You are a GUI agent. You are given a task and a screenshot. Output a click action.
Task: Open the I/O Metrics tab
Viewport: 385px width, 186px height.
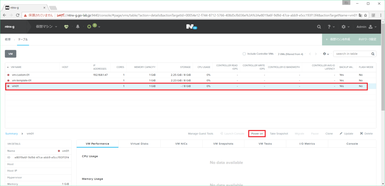pyautogui.click(x=307, y=144)
